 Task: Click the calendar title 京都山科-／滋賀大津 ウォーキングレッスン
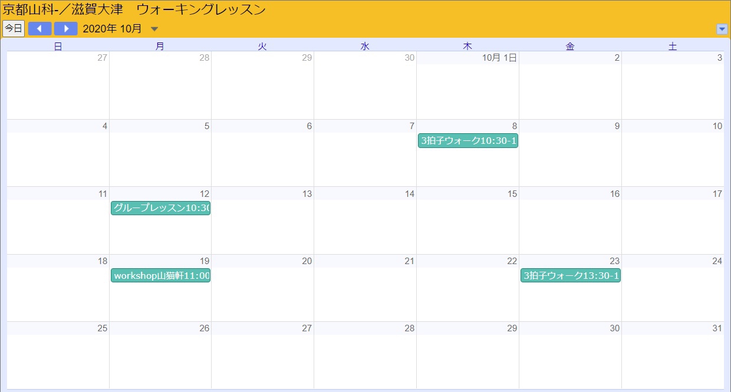pos(134,10)
